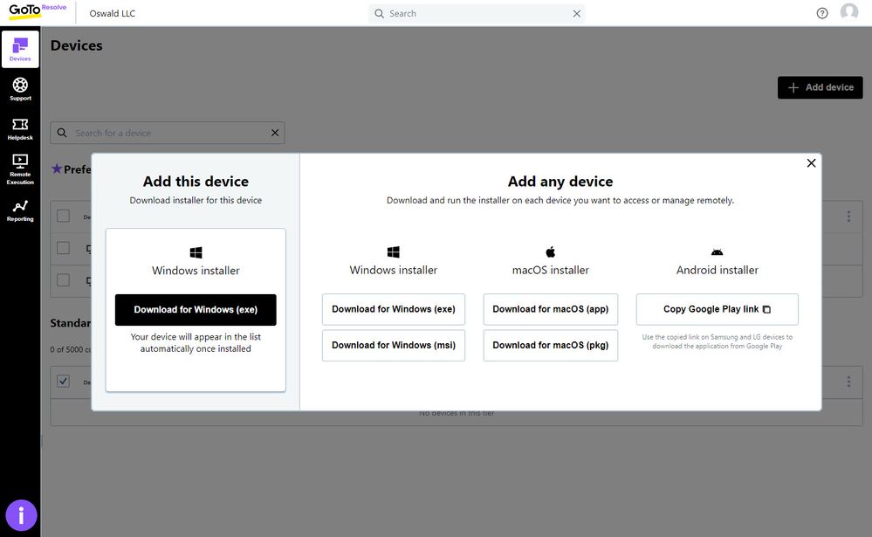This screenshot has width=872, height=537.
Task: Open the Helpdesk section in sidebar
Action: coord(20,128)
